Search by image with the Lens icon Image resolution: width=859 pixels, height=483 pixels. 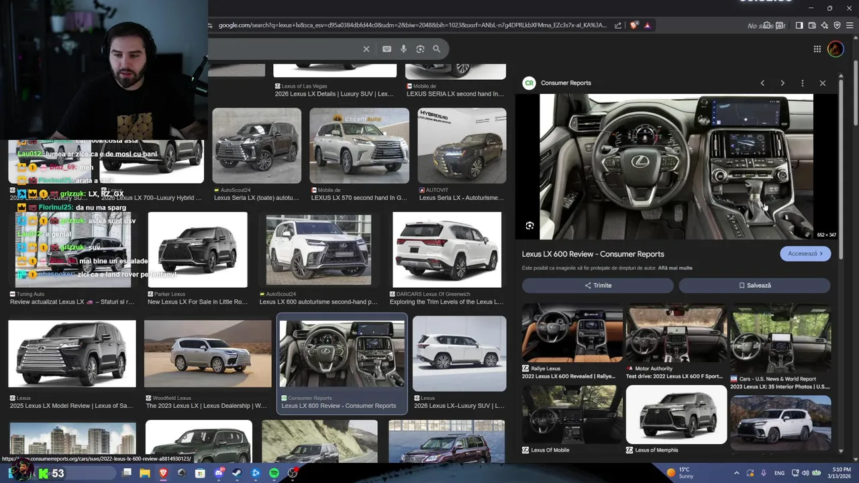(x=420, y=49)
